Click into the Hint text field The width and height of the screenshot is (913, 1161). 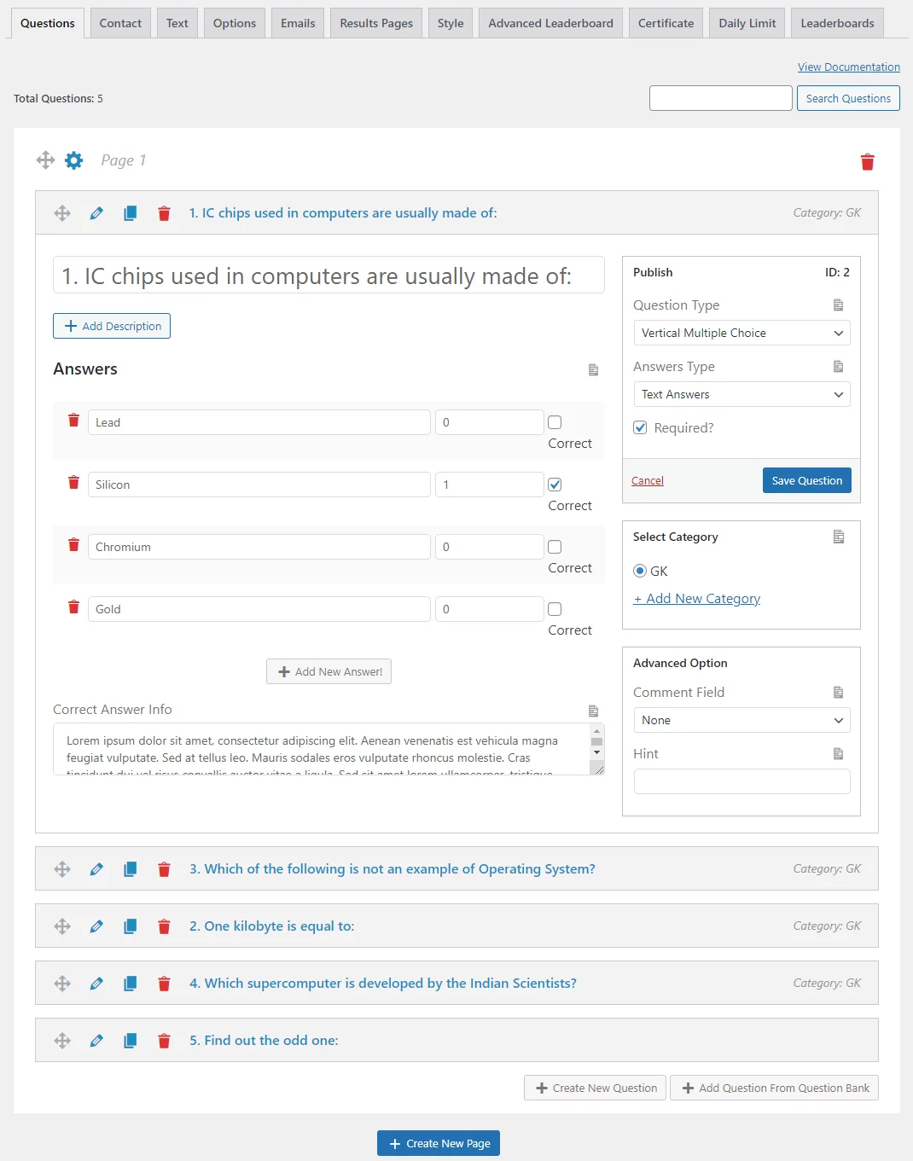[x=741, y=781]
